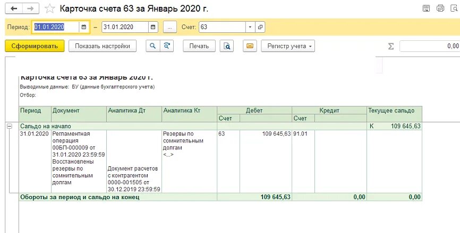
Task: Open account 63 details via open-form icon
Action: (260, 27)
